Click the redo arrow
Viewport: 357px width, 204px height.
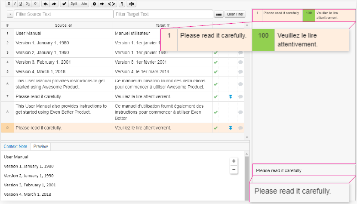53,3
